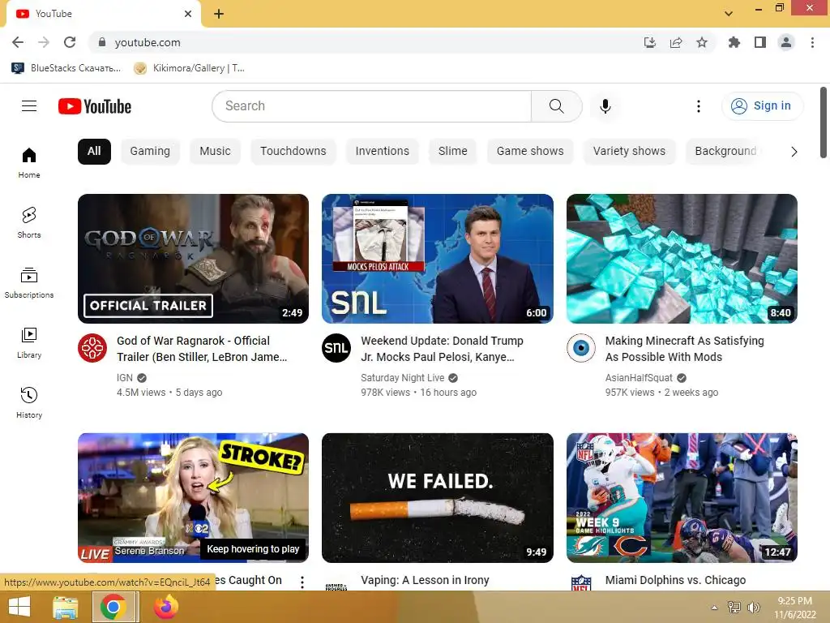Viewport: 830px width, 623px height.
Task: Select the Touchdowns filter chip
Action: point(293,151)
